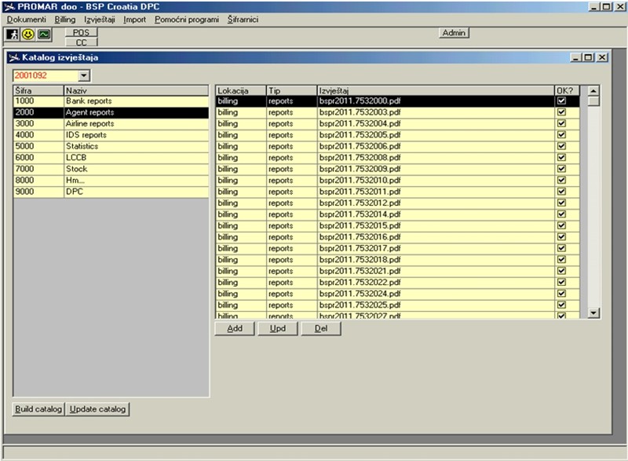Viewport: 628px width, 461px height.
Task: Open the 2001092 period dropdown
Action: tap(84, 75)
